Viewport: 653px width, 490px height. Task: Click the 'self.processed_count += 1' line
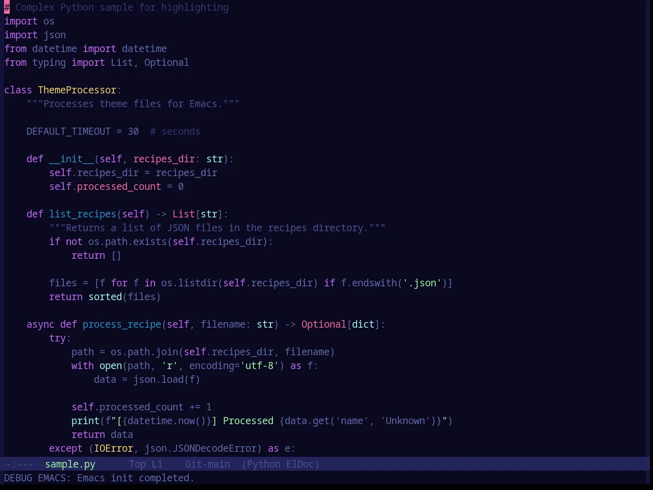(x=141, y=407)
